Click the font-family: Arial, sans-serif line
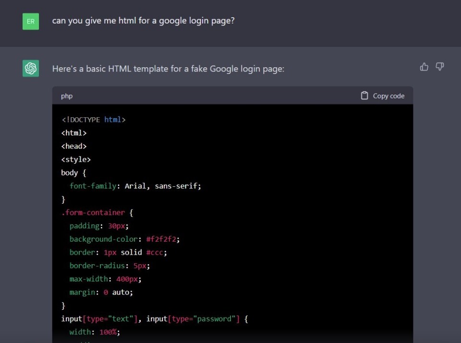This screenshot has width=461, height=343. click(135, 186)
